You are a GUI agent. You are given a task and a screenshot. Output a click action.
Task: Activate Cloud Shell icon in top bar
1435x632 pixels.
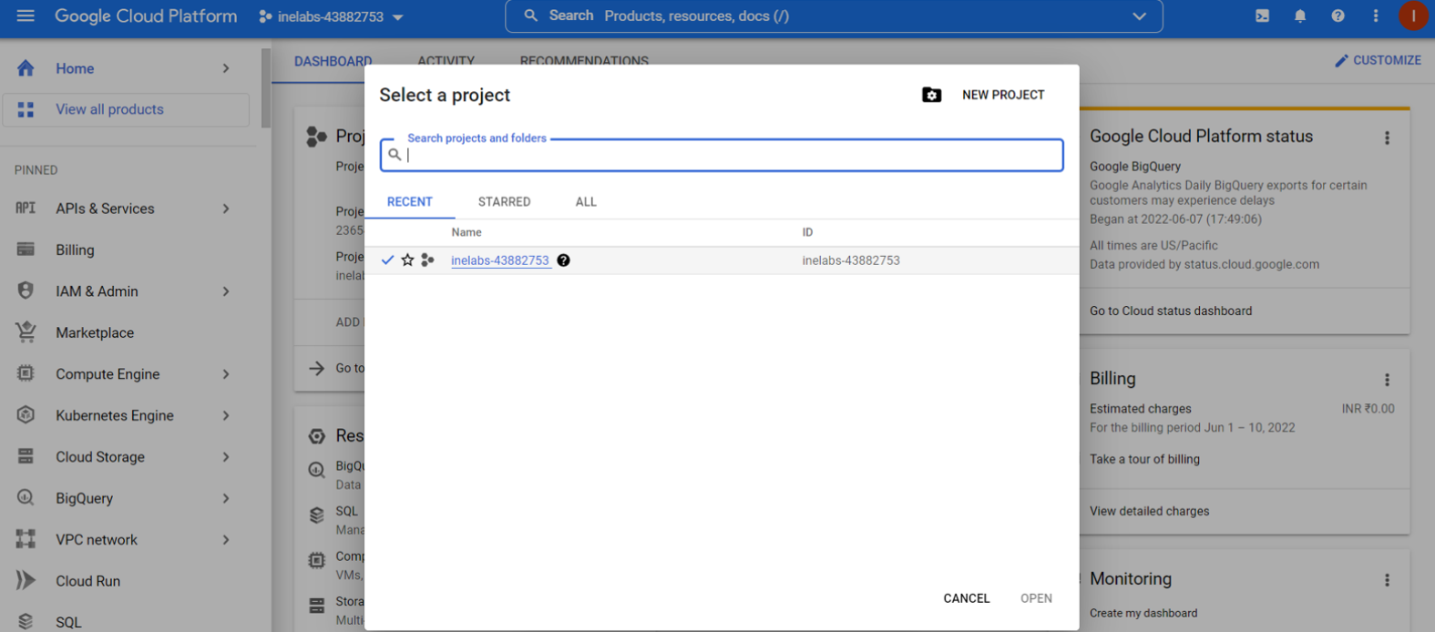click(1262, 15)
